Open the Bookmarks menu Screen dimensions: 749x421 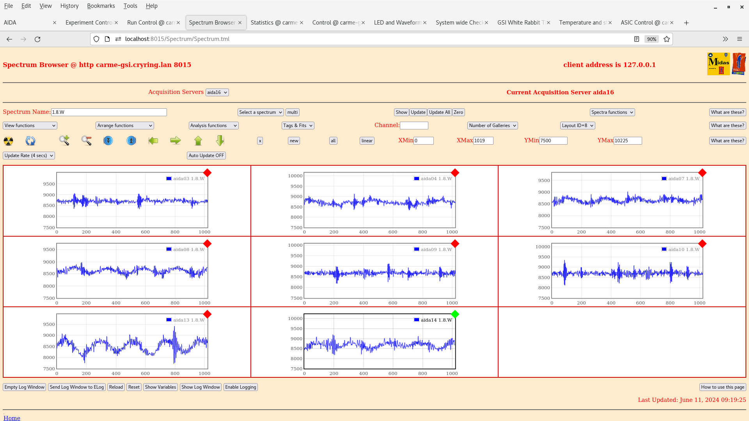coord(101,6)
